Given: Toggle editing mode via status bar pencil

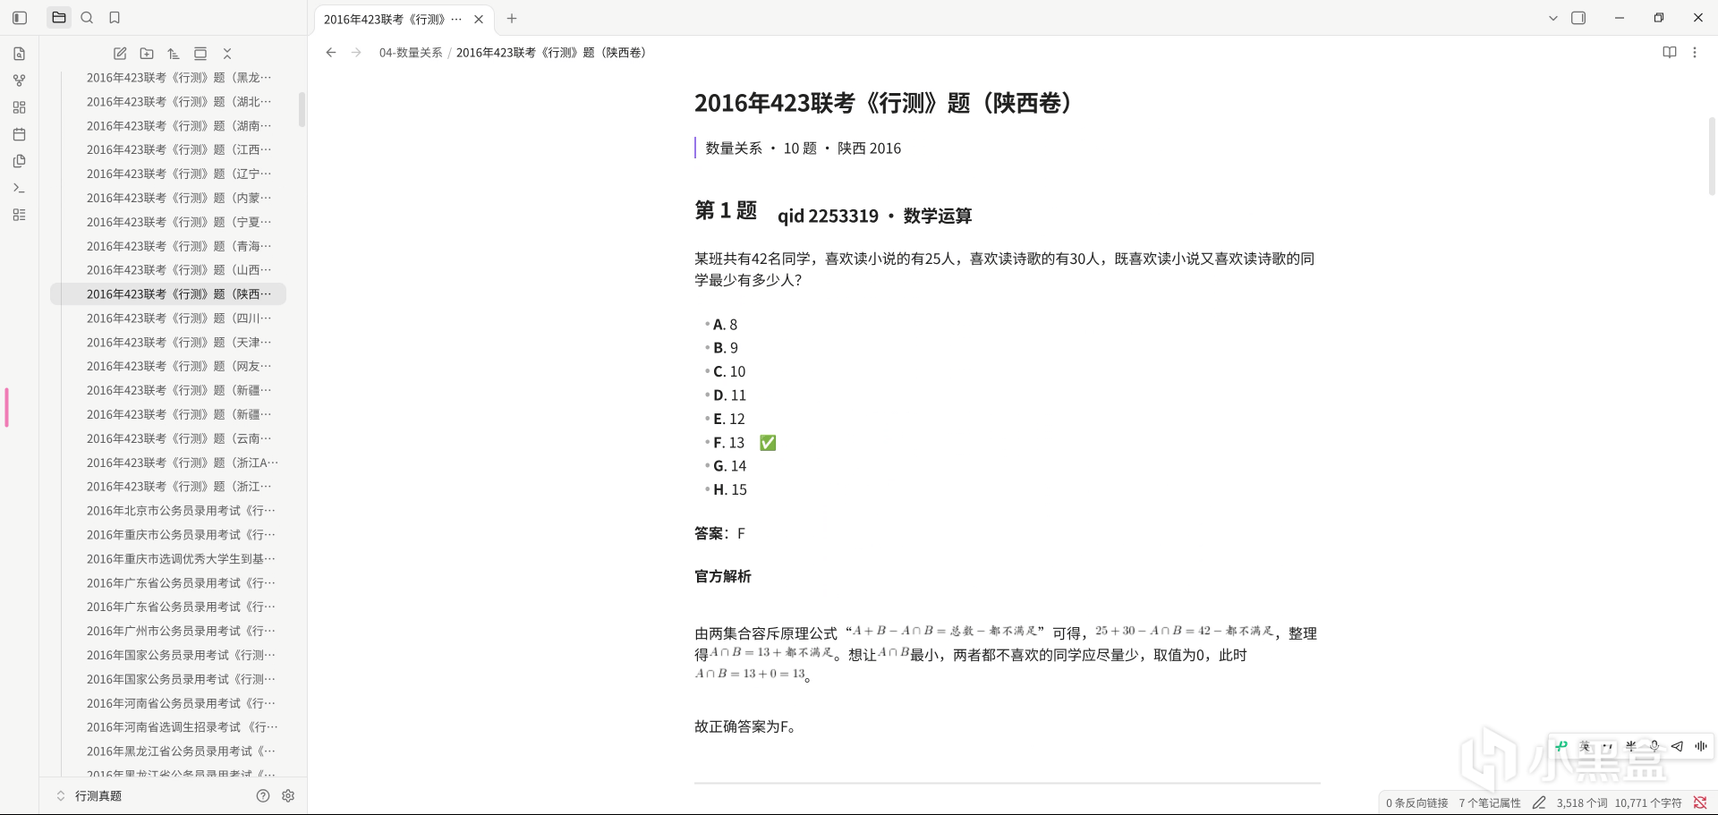Looking at the screenshot, I should click(x=1539, y=803).
